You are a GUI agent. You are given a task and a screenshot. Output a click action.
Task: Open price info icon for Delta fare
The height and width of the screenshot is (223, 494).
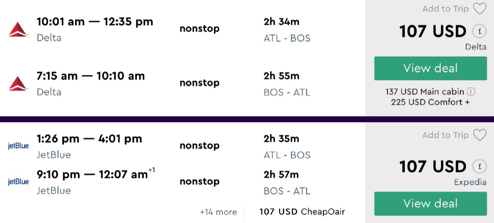(x=478, y=32)
